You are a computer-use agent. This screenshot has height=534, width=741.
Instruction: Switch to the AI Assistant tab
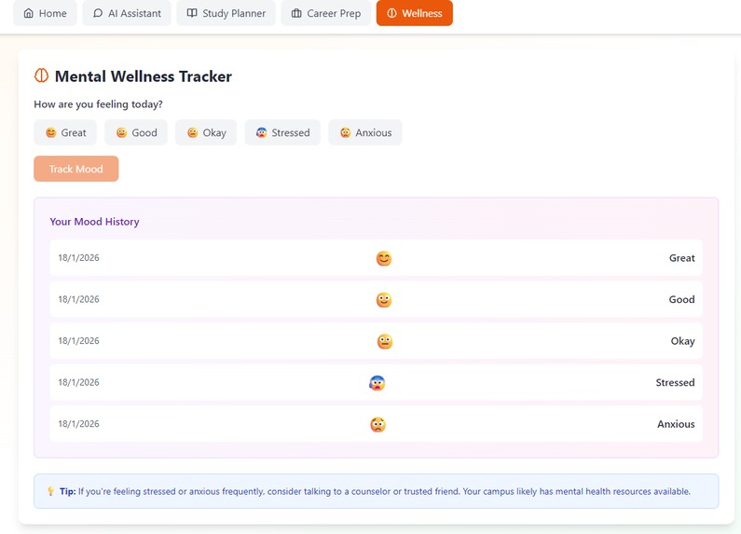127,13
